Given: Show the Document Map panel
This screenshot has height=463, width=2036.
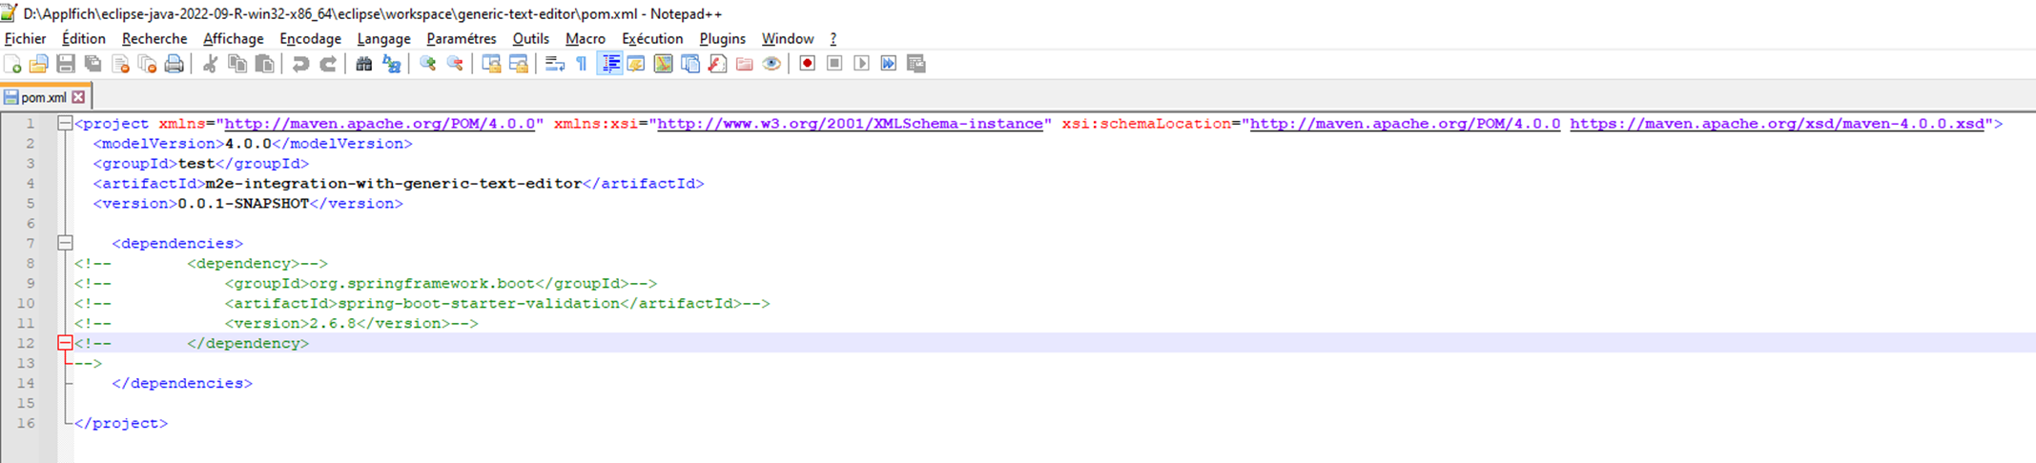Looking at the screenshot, I should coord(663,64).
